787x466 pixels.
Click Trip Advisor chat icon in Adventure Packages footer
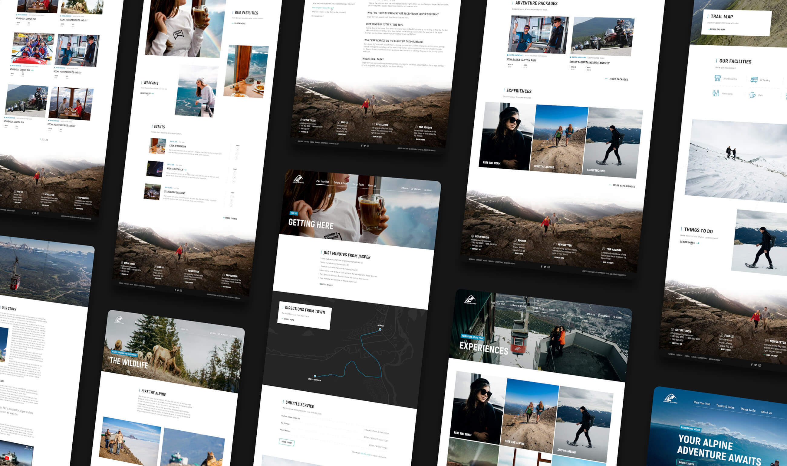pos(603,249)
